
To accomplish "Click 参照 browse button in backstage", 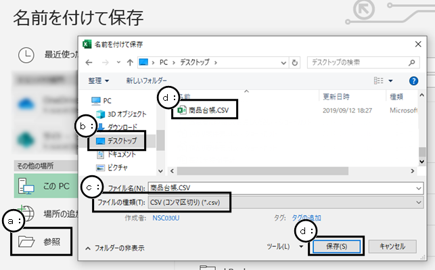I will click(x=41, y=242).
